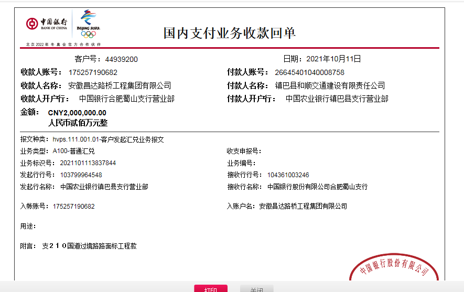Click the Beijing 2022 Olympics emblem
464x292 pixels.
88,25
